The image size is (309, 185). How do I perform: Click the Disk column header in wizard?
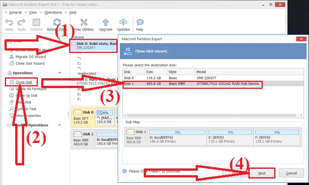click(x=133, y=72)
